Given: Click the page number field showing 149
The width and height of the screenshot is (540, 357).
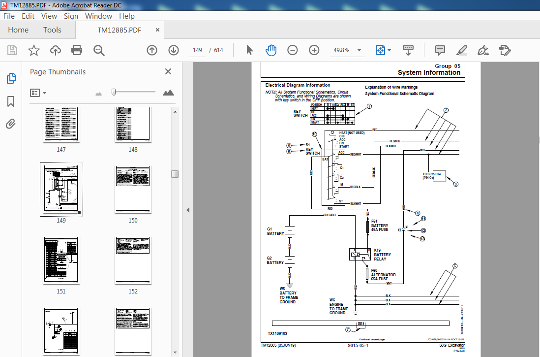Looking at the screenshot, I should pos(197,50).
